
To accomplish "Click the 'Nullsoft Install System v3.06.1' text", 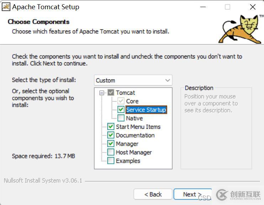I will coord(43,181).
